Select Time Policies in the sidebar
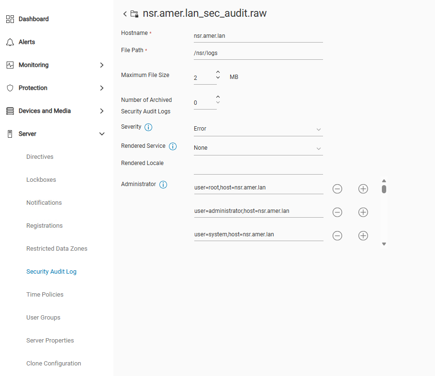 pyautogui.click(x=45, y=294)
